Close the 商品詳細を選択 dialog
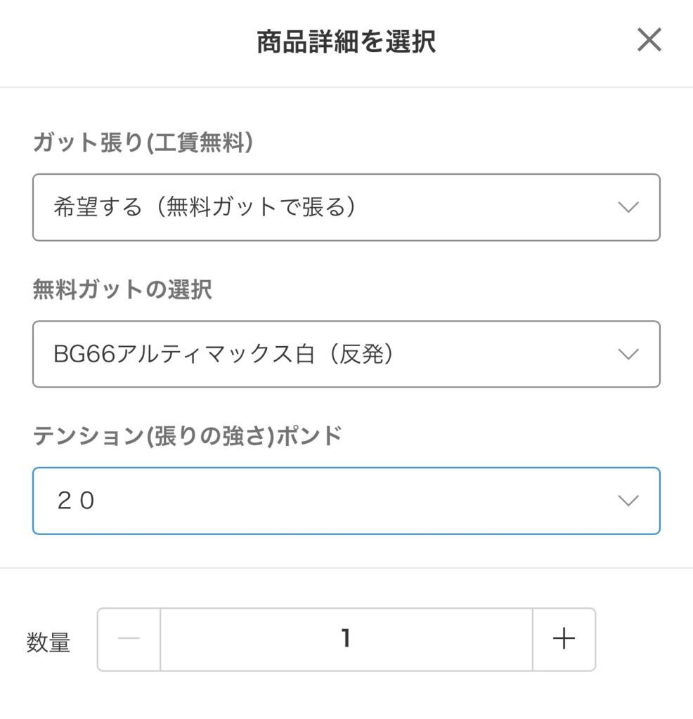This screenshot has height=719, width=693. point(649,39)
